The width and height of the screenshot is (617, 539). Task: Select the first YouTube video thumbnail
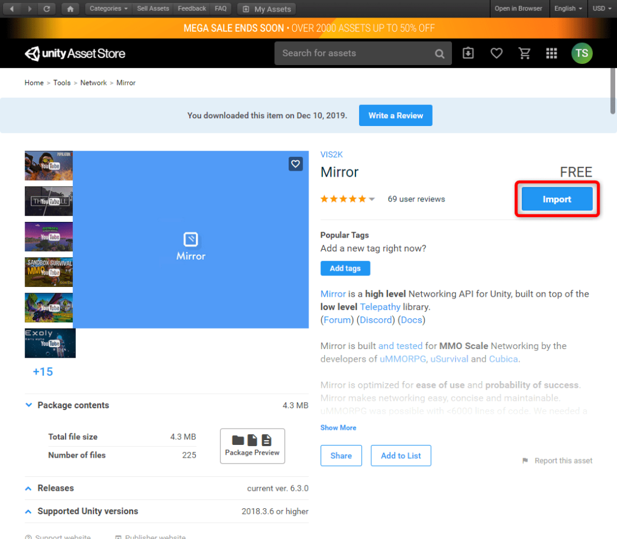click(49, 166)
